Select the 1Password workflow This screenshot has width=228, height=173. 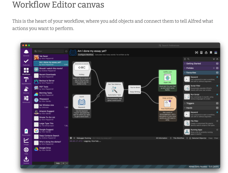[x=51, y=100]
